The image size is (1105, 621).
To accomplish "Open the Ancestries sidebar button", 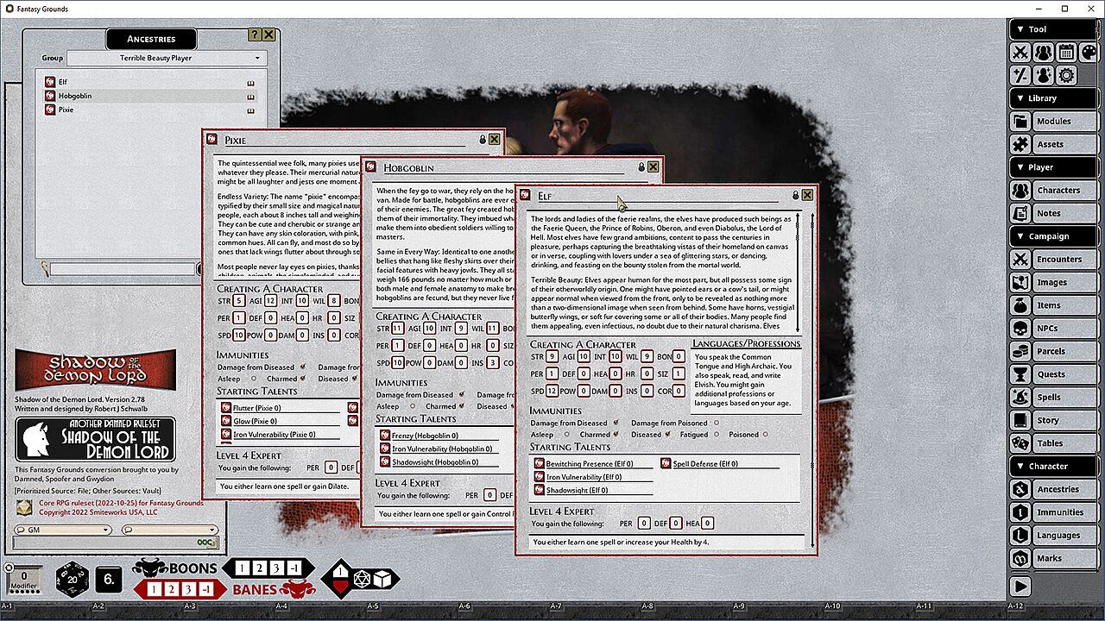I will pyautogui.click(x=1064, y=489).
